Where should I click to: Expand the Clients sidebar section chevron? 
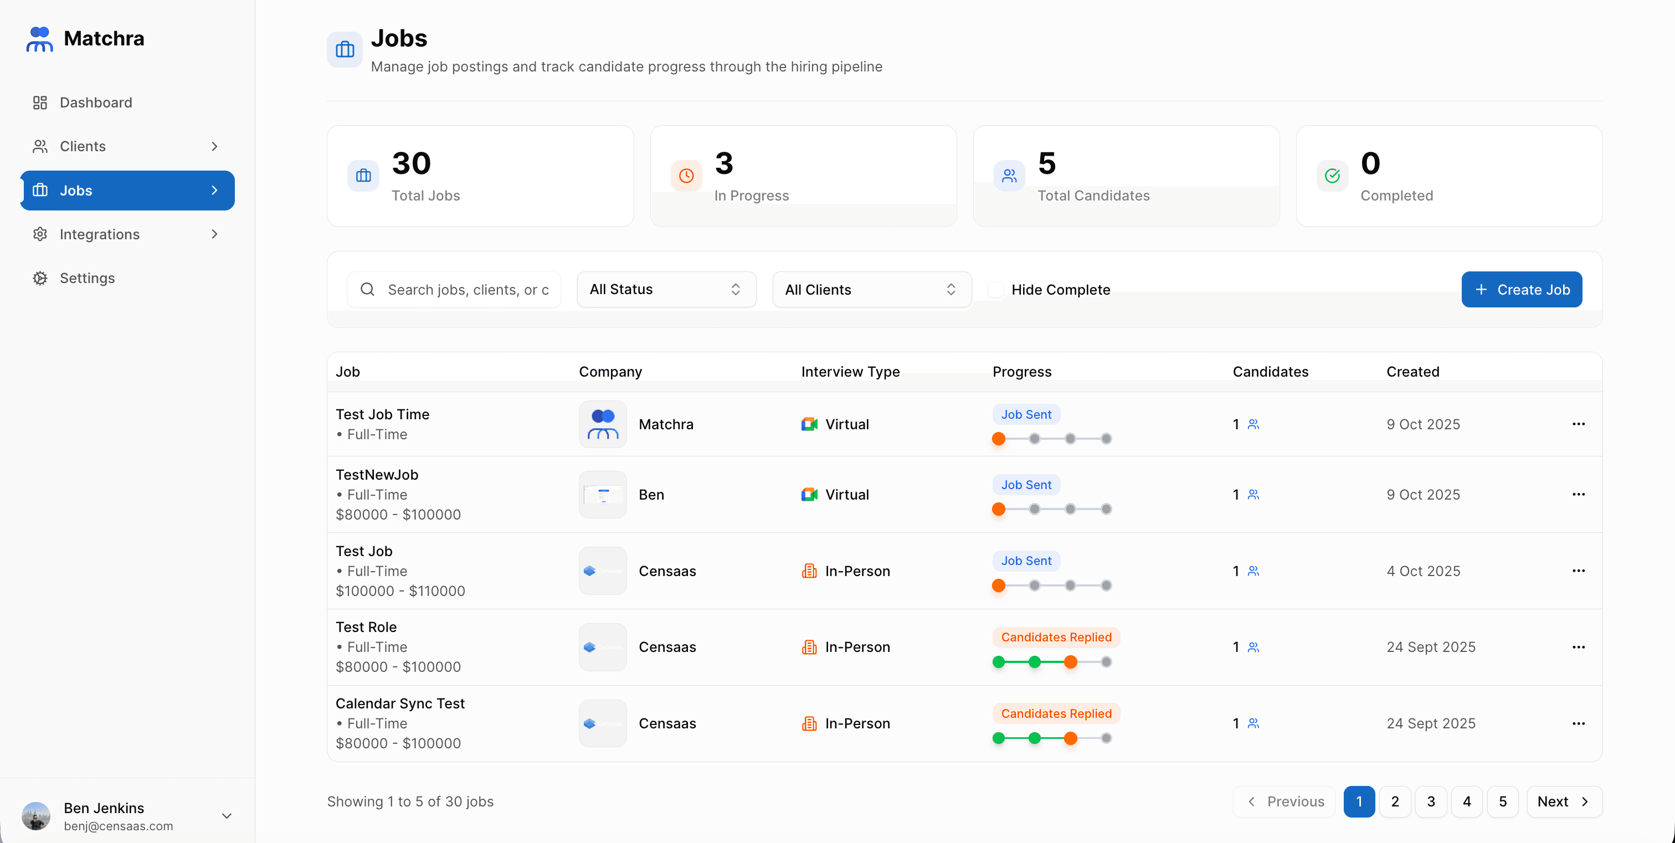[214, 146]
